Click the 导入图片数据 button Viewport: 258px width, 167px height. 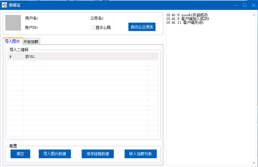(x=55, y=154)
